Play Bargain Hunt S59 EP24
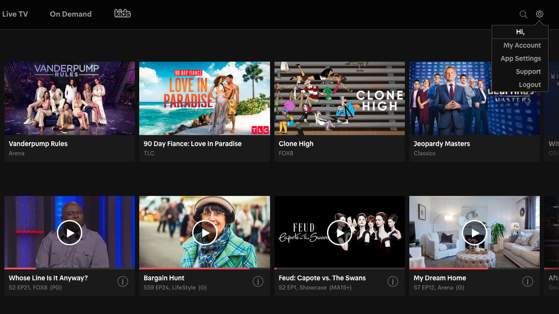 (205, 233)
